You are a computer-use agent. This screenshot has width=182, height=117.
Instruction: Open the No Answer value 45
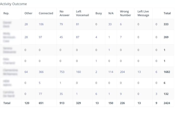pos(61,37)
